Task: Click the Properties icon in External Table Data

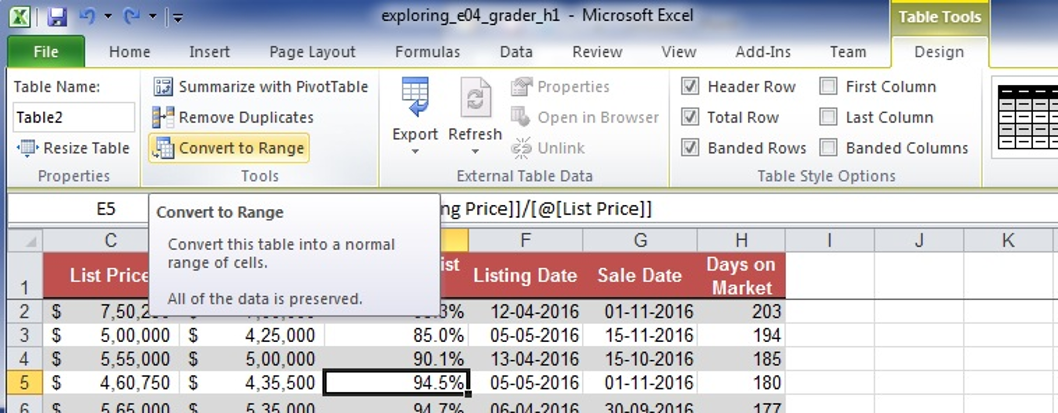Action: 521,87
